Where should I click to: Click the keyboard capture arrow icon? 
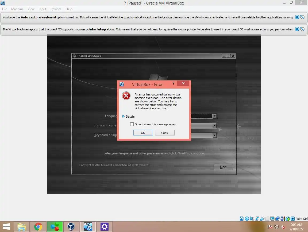tap(293, 219)
